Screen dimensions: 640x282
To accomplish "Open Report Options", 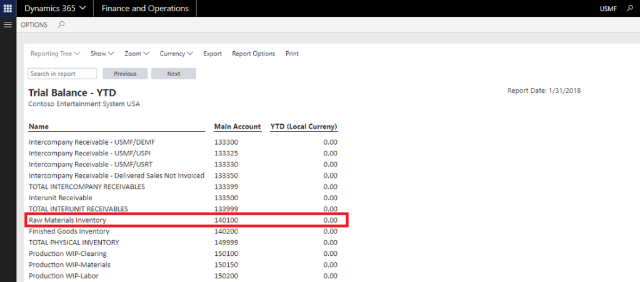I will coord(253,54).
